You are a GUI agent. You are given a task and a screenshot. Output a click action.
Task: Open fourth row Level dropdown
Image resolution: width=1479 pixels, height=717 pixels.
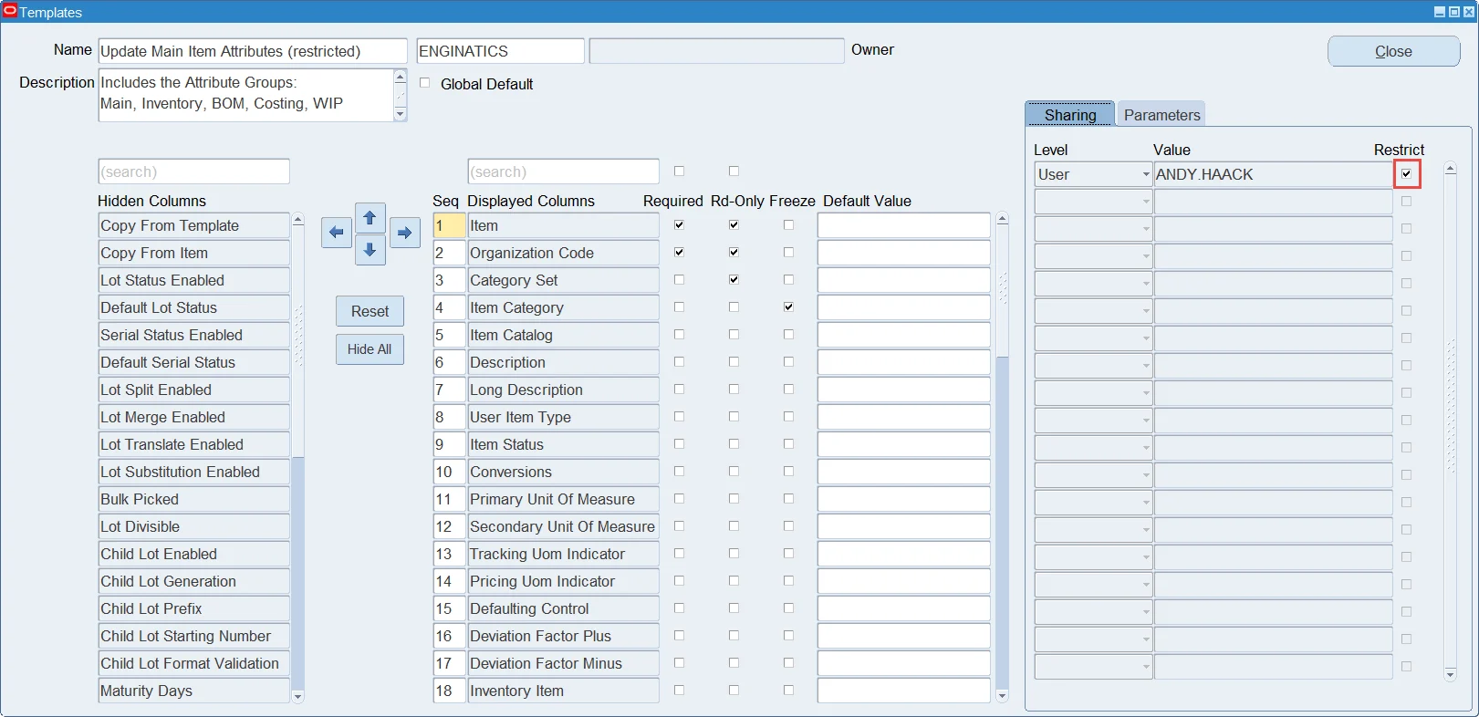(x=1146, y=256)
